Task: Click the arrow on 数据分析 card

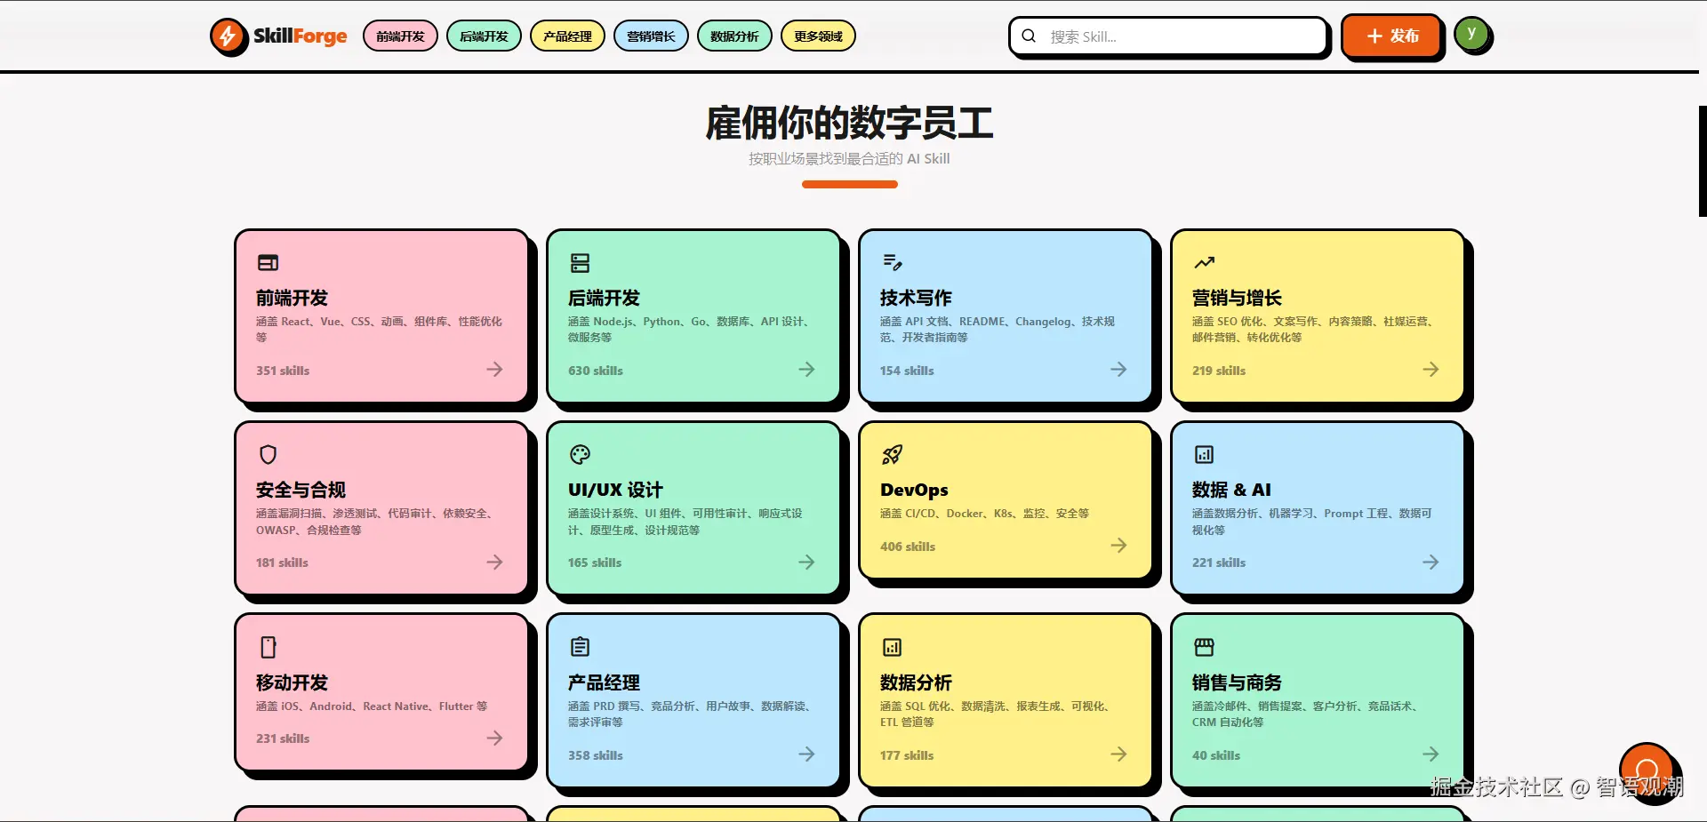Action: tap(1118, 754)
